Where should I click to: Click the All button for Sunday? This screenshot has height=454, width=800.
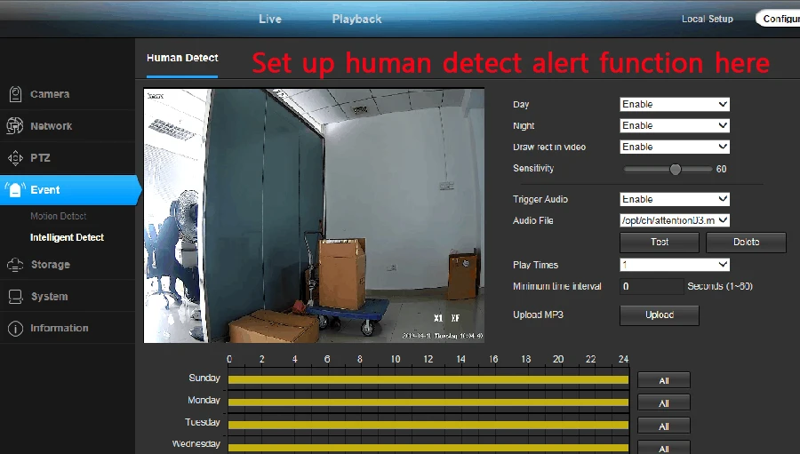(664, 380)
